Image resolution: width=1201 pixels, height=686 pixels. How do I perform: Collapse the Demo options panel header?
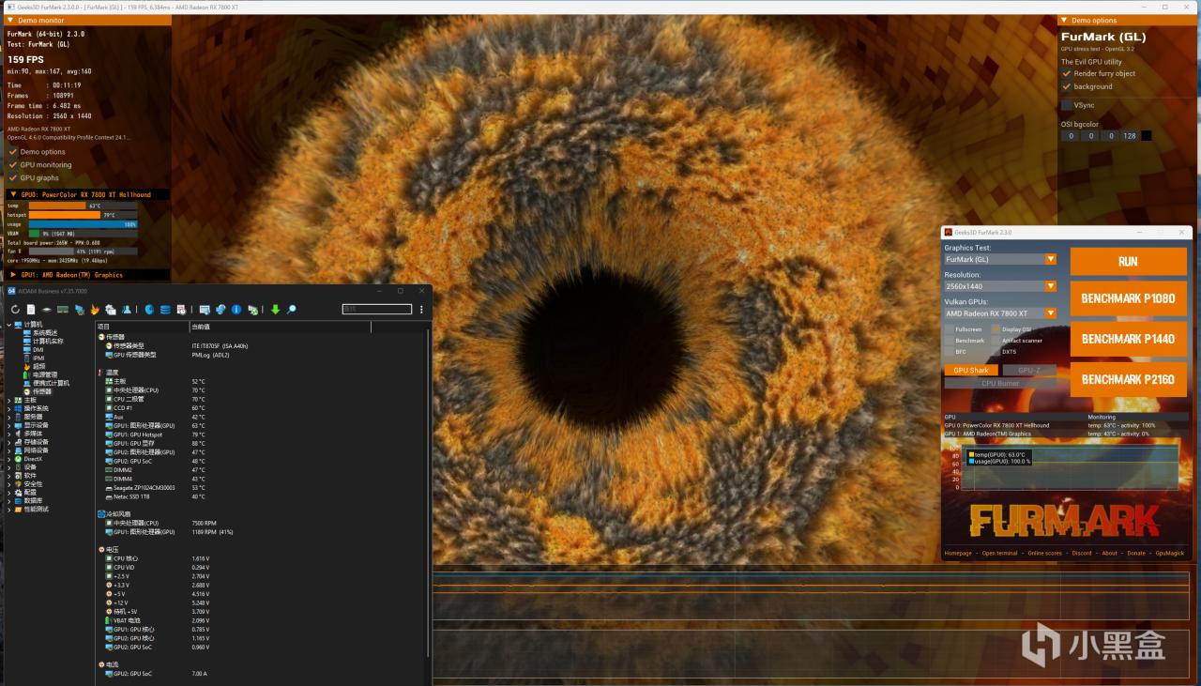click(x=1127, y=20)
